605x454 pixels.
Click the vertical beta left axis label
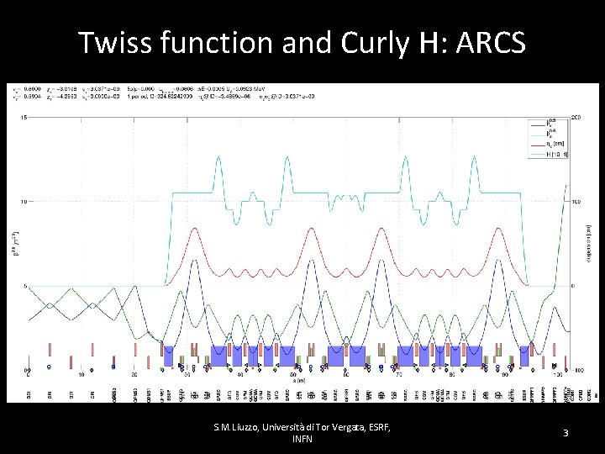point(16,244)
